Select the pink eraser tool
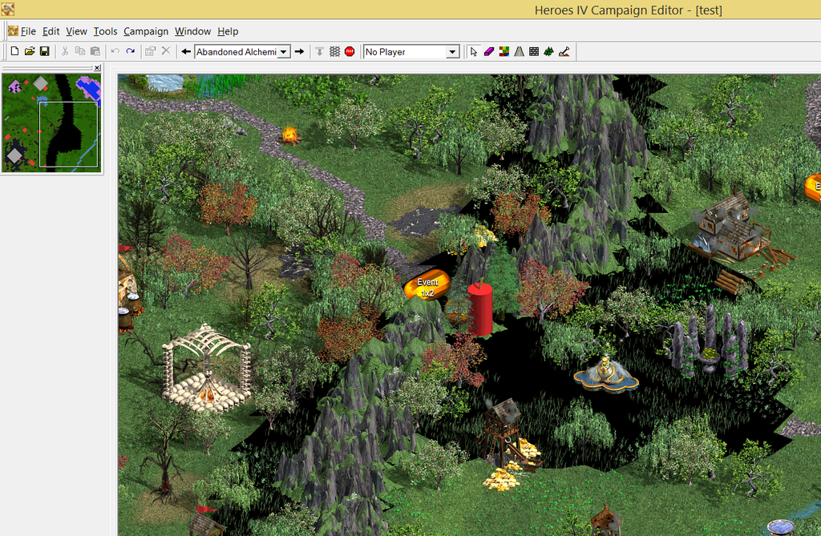This screenshot has width=821, height=536. 489,51
